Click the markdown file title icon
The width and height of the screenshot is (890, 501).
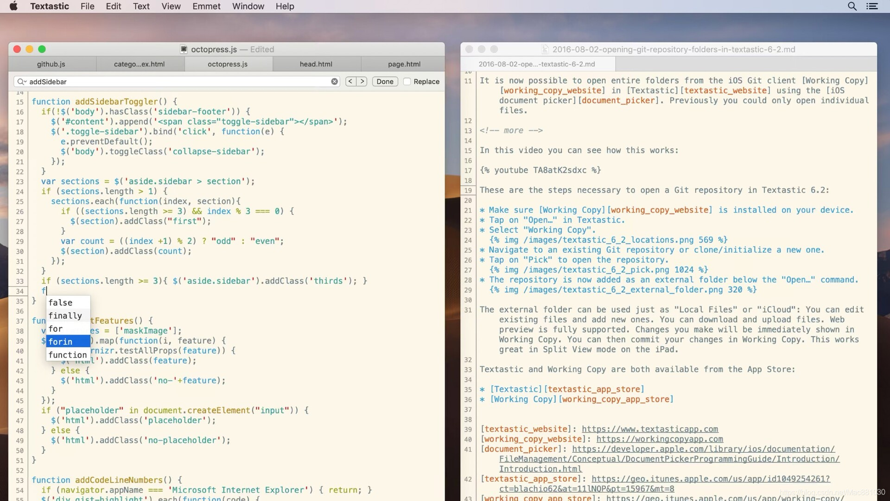point(545,49)
